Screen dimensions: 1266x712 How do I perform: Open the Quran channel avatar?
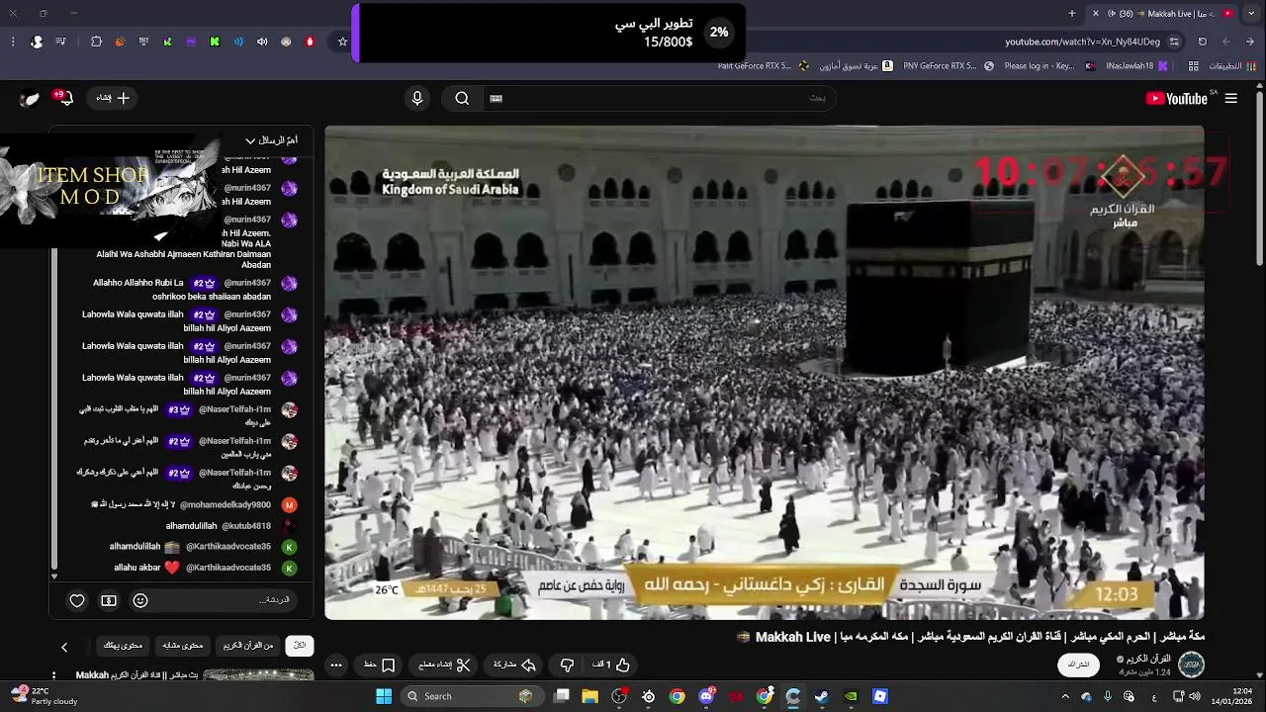pyautogui.click(x=1192, y=665)
